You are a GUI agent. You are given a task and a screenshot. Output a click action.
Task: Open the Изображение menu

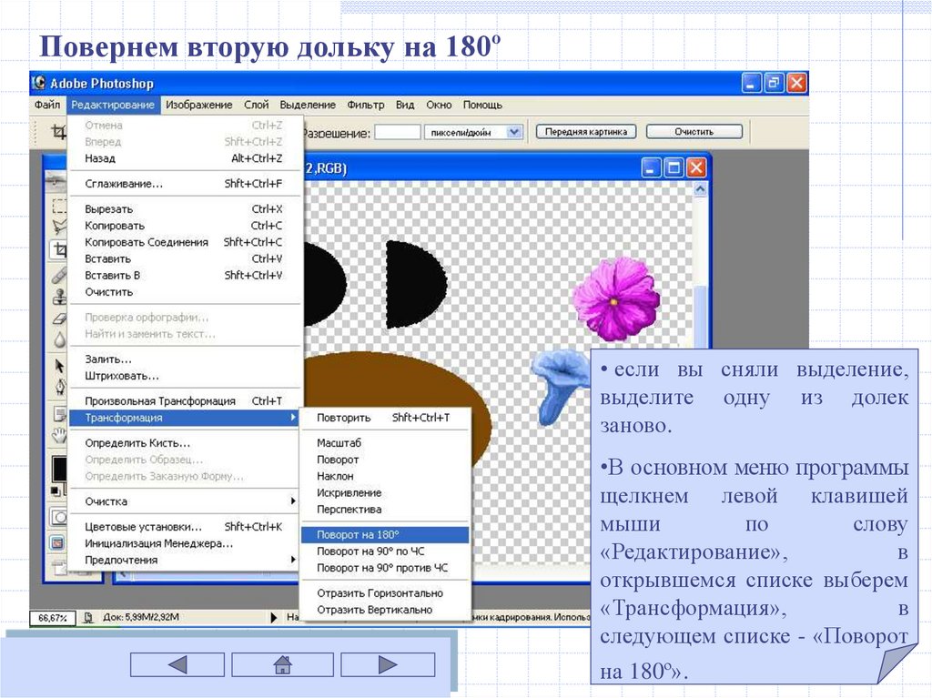point(198,105)
